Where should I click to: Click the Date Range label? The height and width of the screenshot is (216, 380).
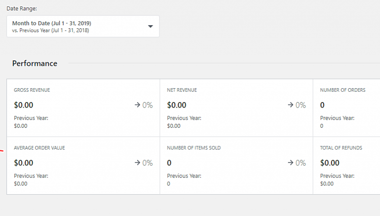[22, 8]
